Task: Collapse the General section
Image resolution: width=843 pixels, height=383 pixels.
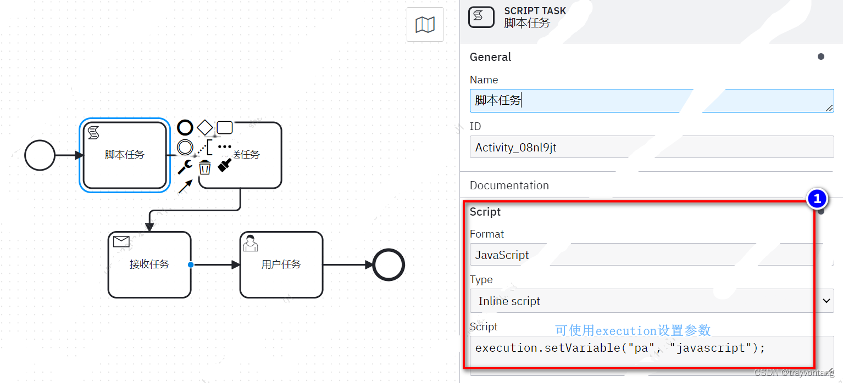Action: point(490,57)
